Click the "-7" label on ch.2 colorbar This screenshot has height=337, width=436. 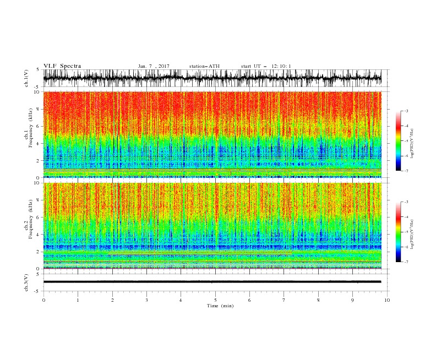tap(406, 262)
